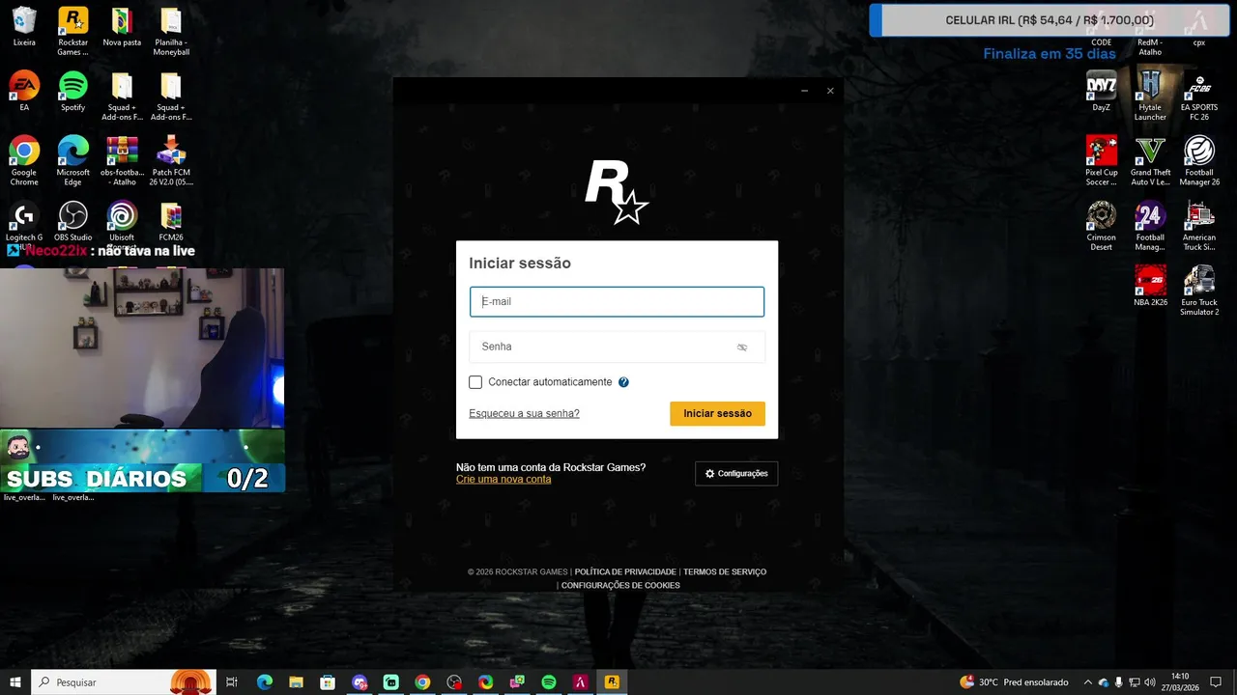Switch to Spotify on the taskbar
Screen dimensions: 1237x695
549,682
